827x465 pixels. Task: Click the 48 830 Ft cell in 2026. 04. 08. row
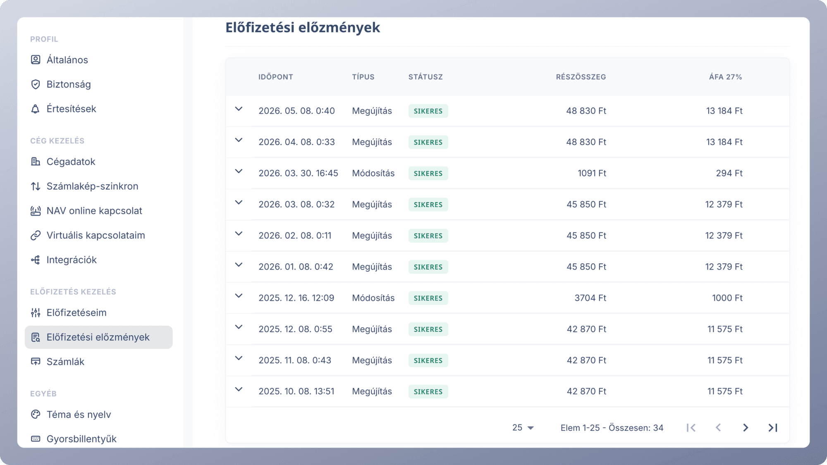pos(586,142)
